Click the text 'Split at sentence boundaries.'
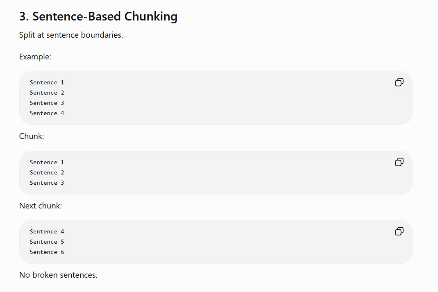Screen dimensions: 438x292 (x=71, y=35)
